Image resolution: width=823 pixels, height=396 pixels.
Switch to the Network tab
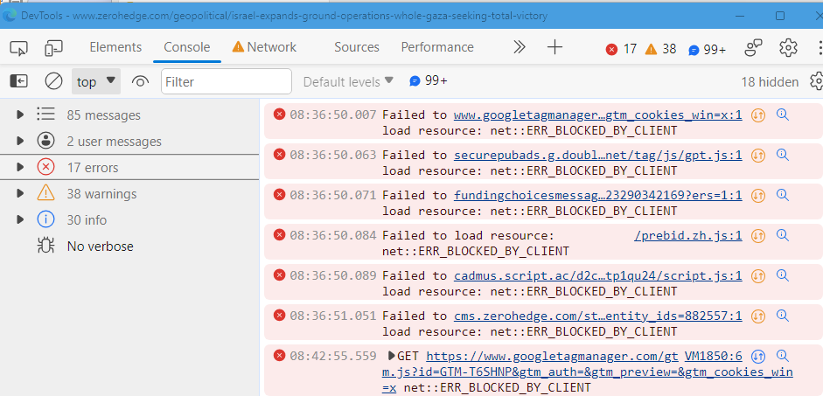[264, 47]
